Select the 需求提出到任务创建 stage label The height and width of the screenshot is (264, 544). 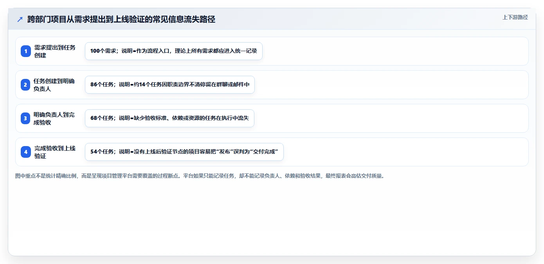[55, 51]
